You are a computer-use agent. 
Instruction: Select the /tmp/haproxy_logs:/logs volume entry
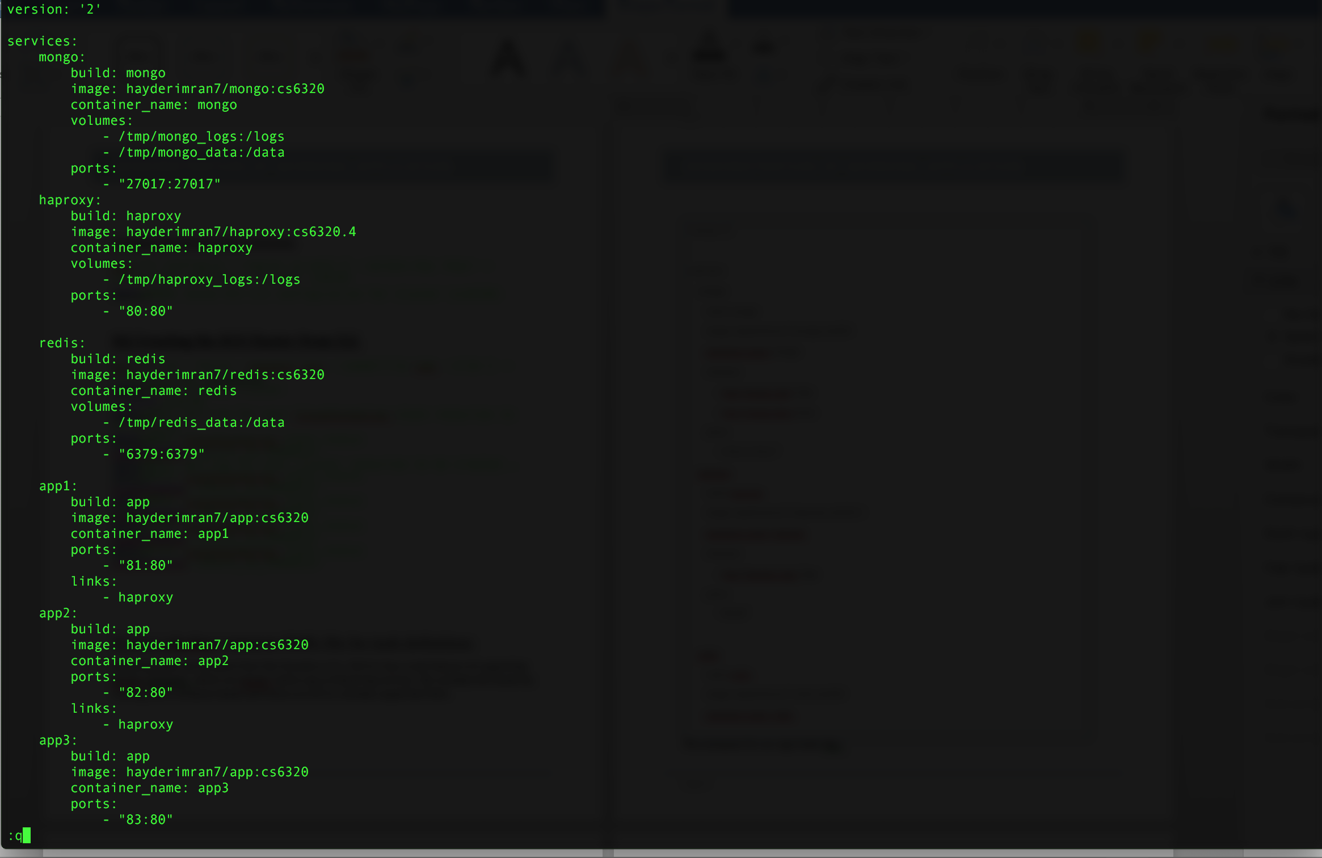tap(201, 279)
